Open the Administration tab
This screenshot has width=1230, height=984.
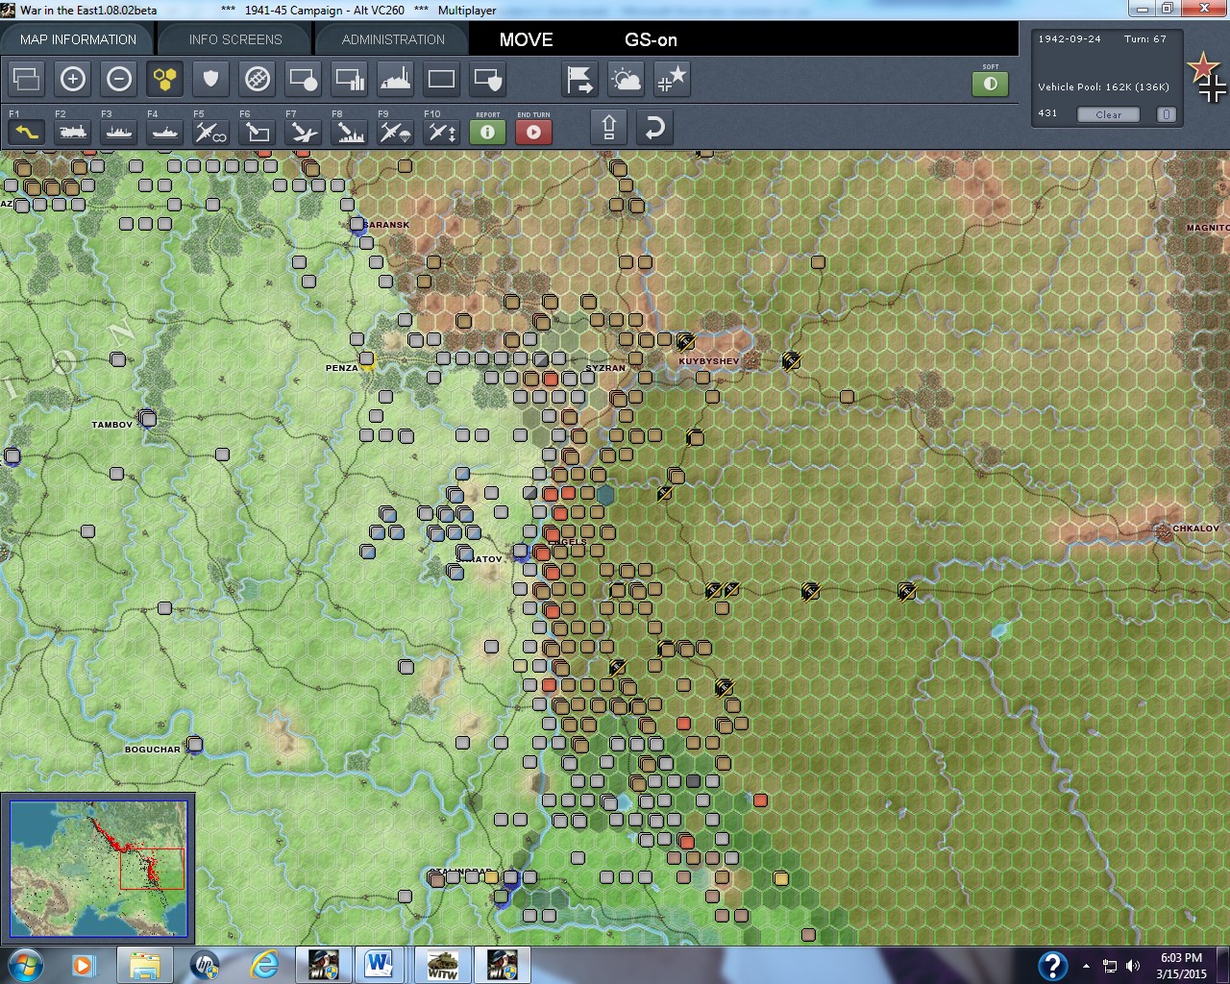pyautogui.click(x=393, y=39)
